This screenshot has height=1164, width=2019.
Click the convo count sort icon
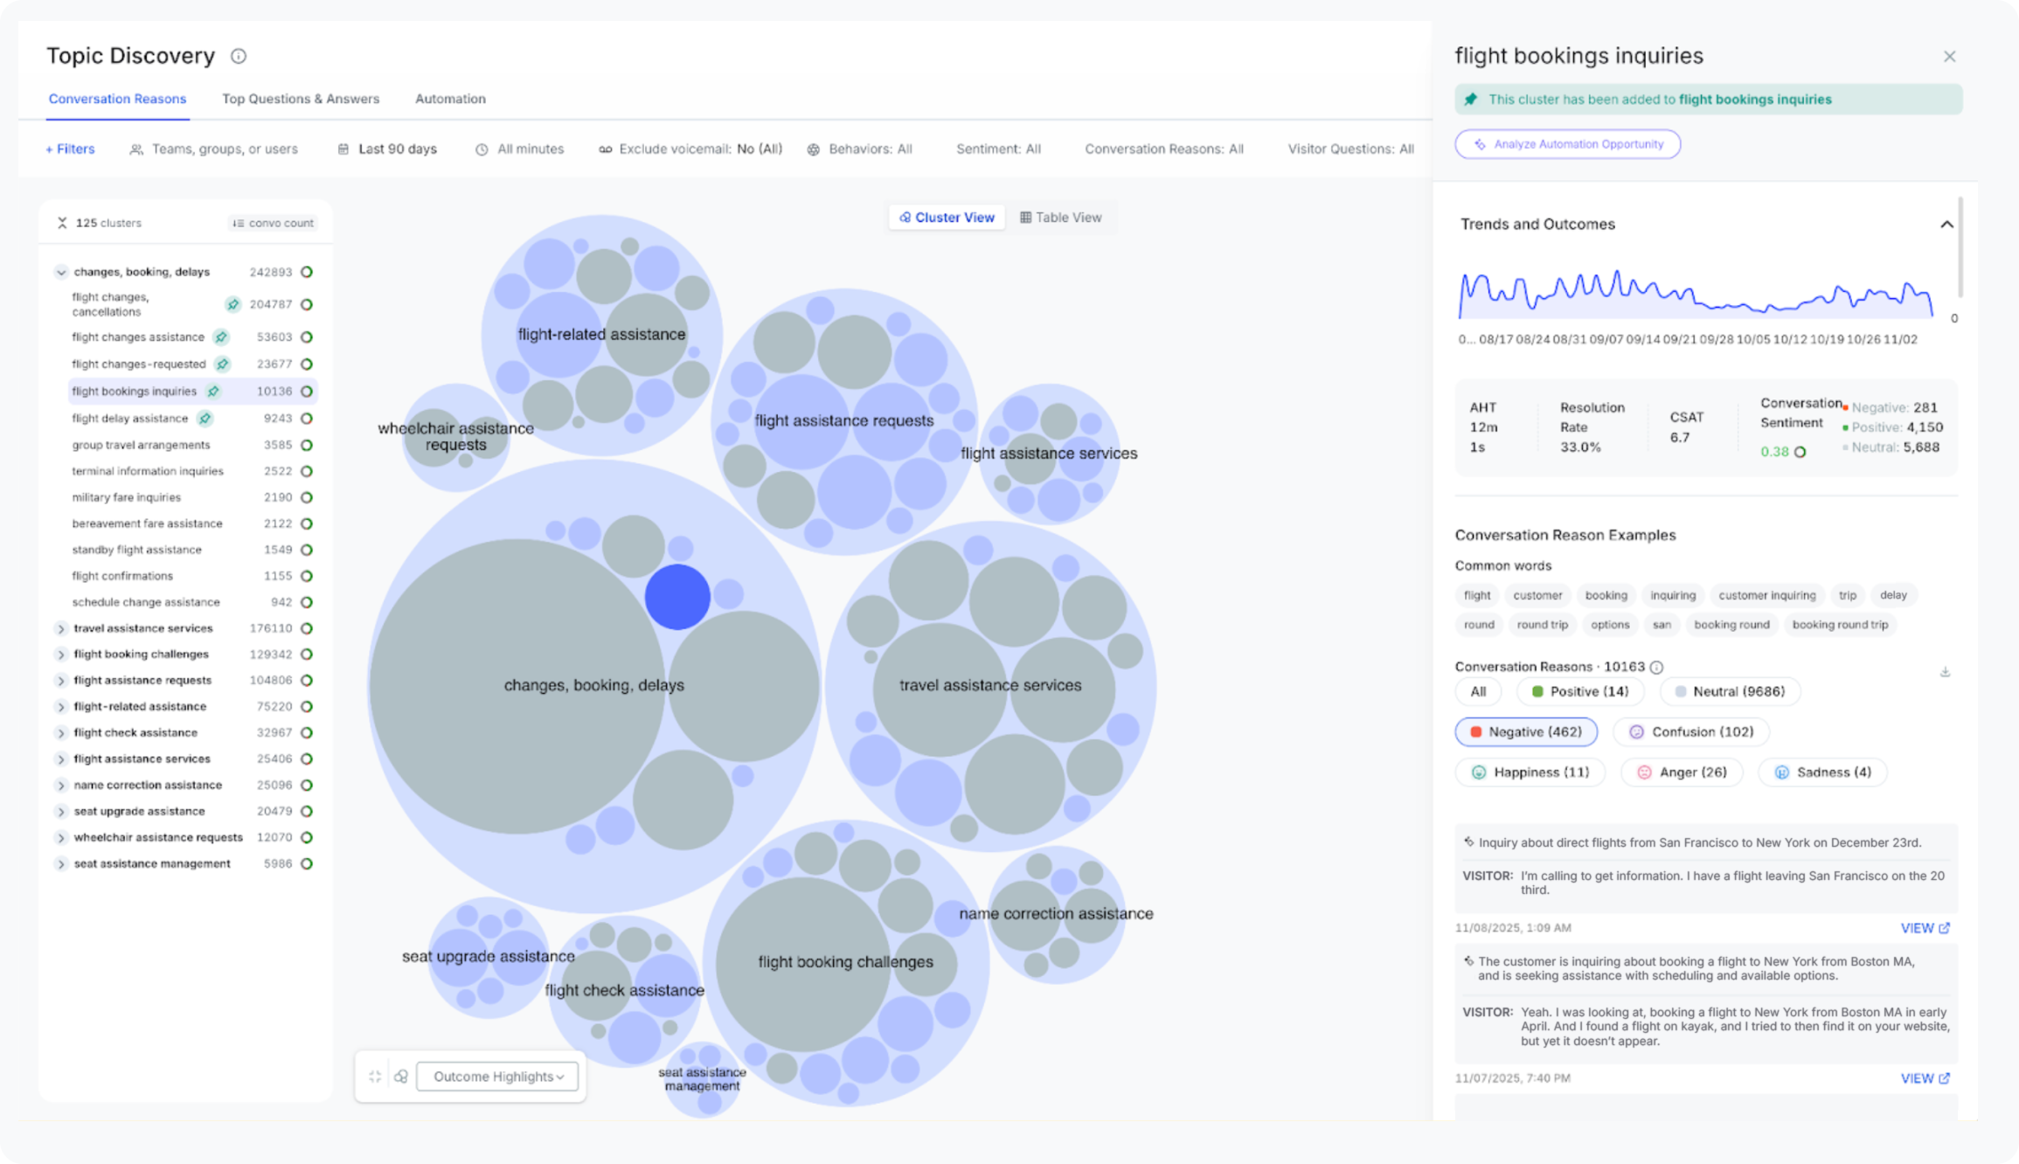tap(238, 223)
